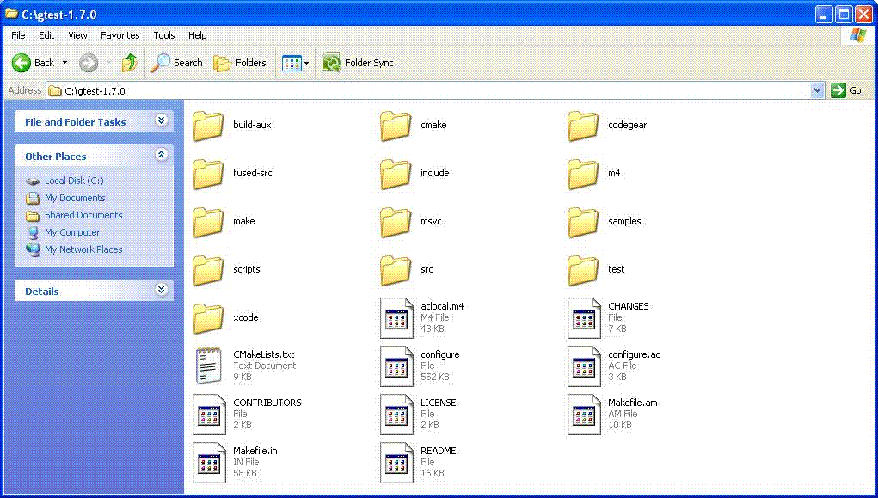Viewport: 878px width, 498px height.
Task: Select the test folder icon
Action: tap(583, 270)
